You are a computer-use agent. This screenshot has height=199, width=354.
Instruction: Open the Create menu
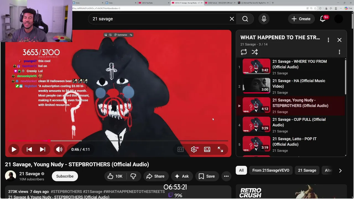pos(301,19)
